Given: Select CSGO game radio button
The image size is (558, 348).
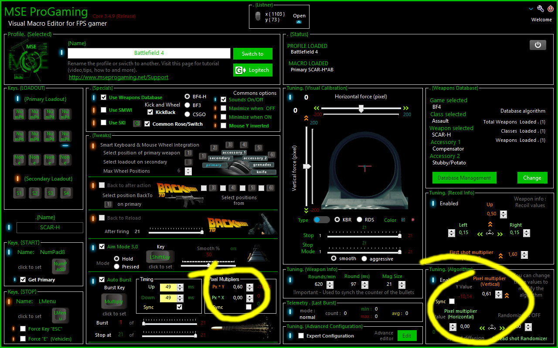Looking at the screenshot, I should pyautogui.click(x=187, y=114).
